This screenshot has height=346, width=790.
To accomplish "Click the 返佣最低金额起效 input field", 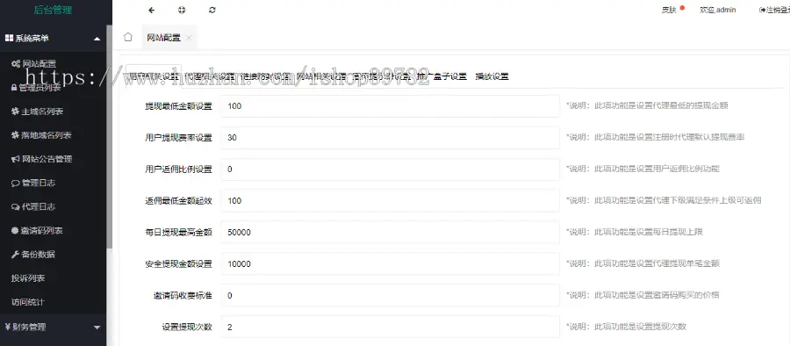I will click(390, 201).
